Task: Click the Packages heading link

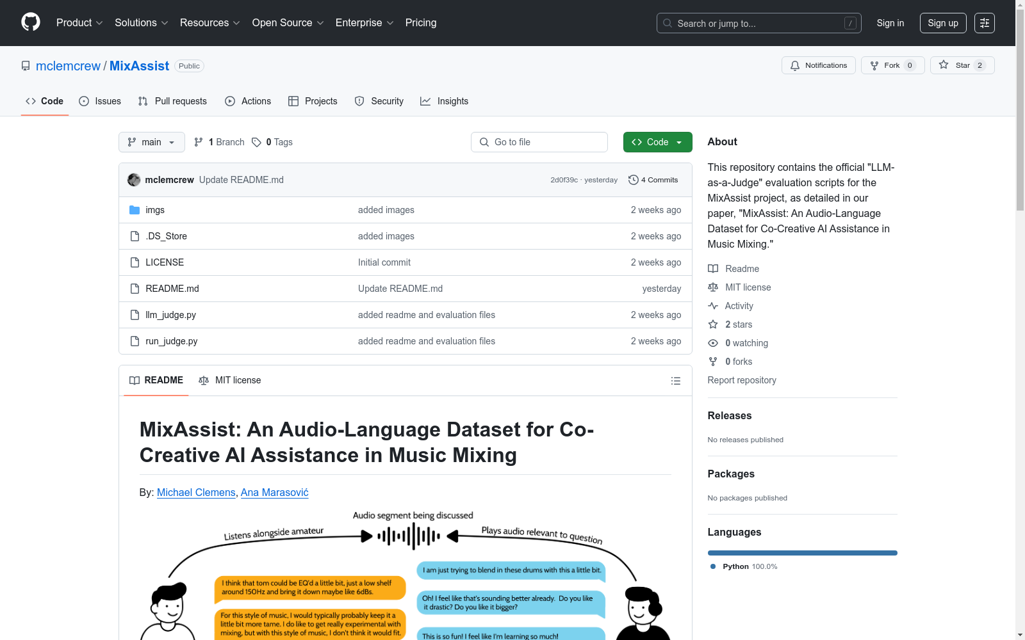Action: pyautogui.click(x=731, y=474)
